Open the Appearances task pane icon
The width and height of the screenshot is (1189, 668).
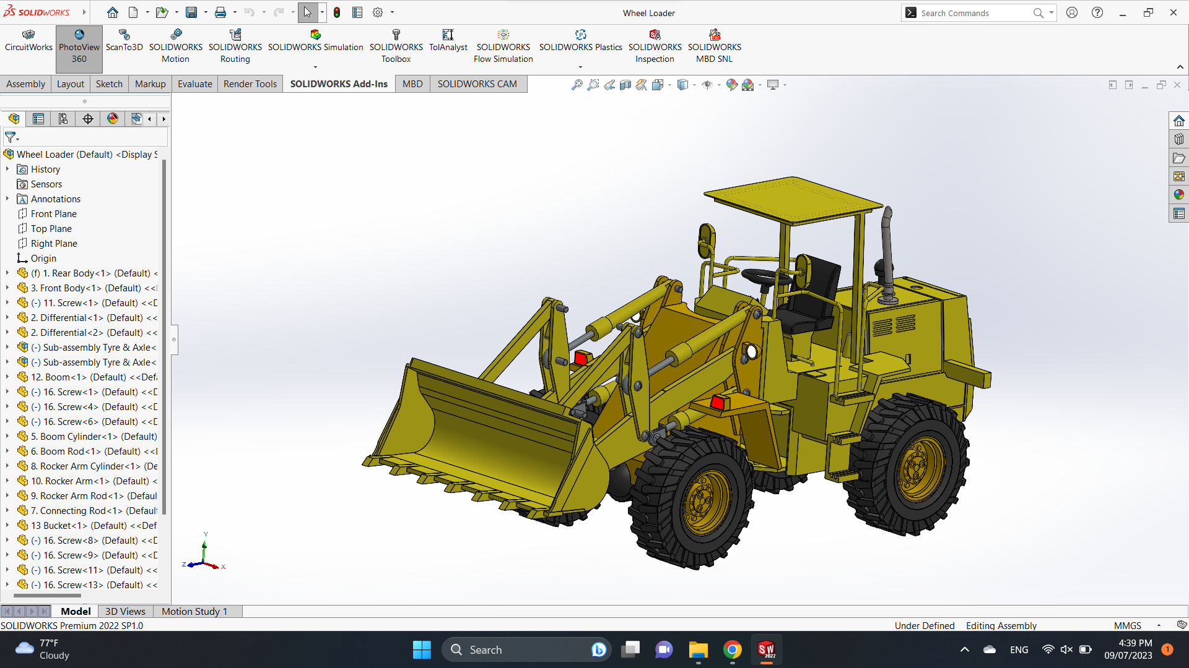point(1178,195)
